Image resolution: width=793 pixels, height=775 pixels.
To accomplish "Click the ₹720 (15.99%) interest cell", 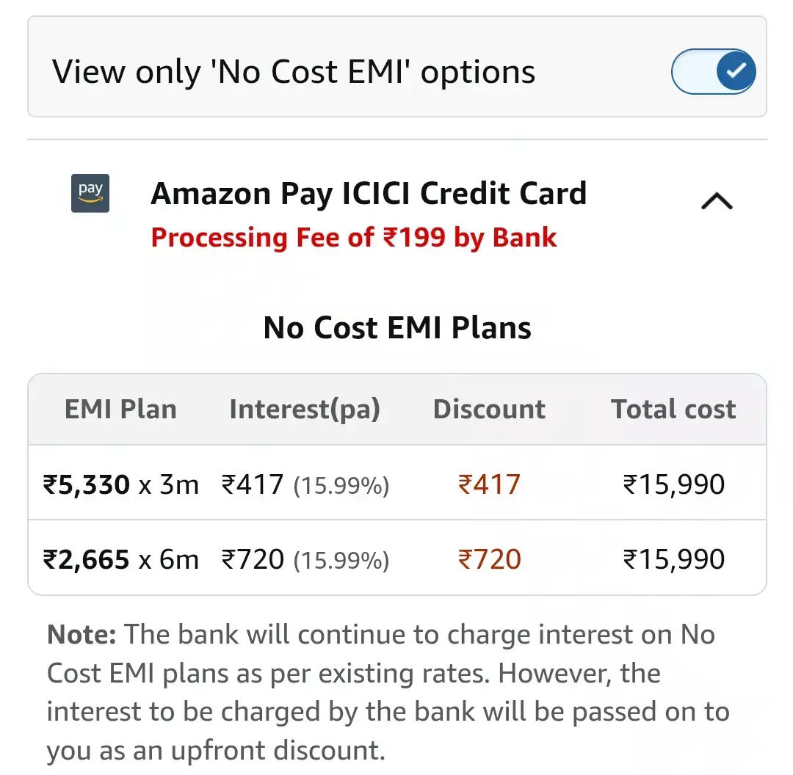I will (x=305, y=559).
